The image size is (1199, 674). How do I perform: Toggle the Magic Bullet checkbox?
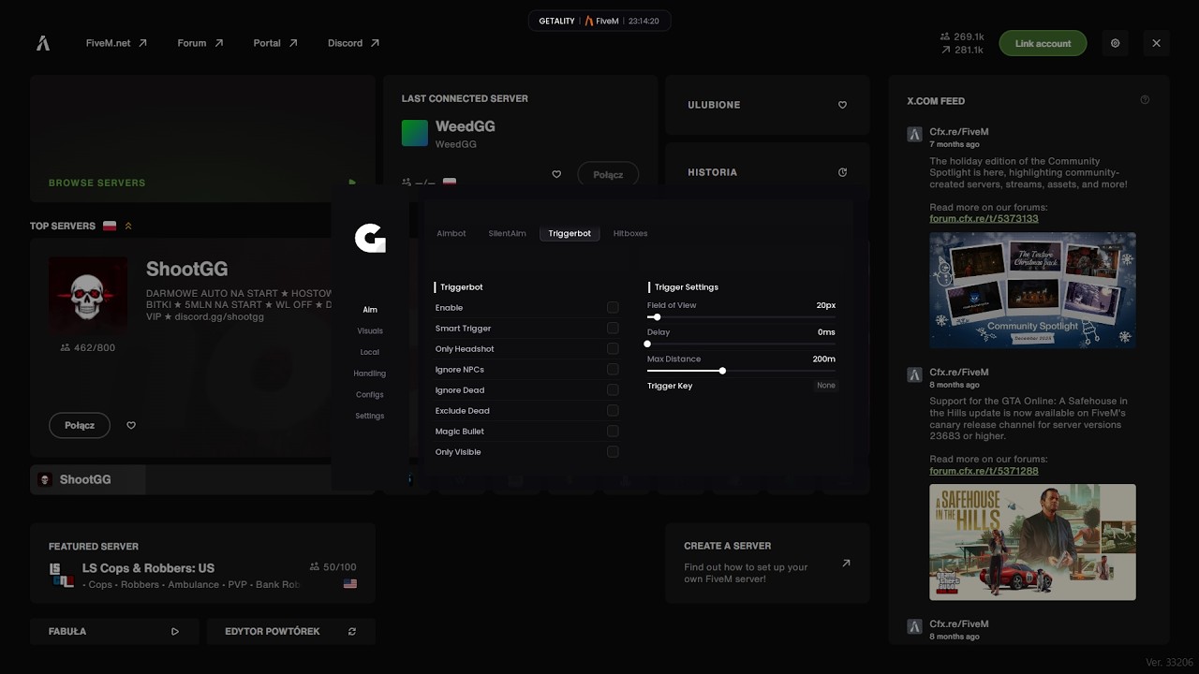613,431
